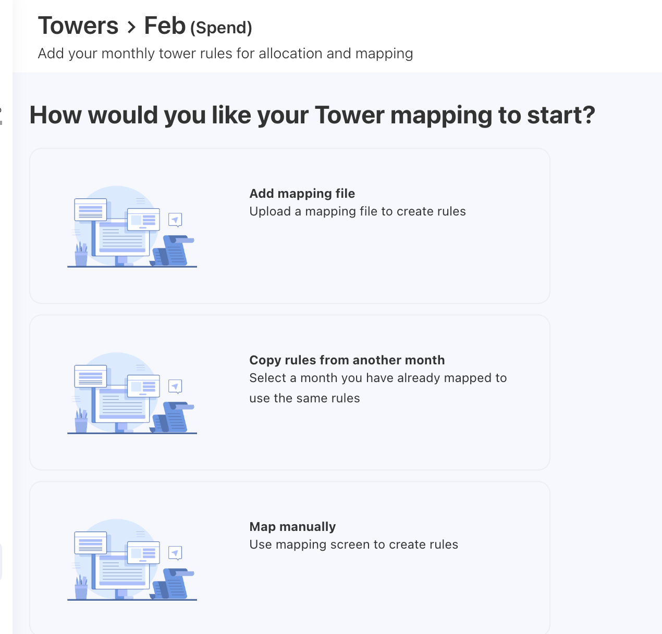
Task: Click the scroll document icon in Add mapping file card
Action: (x=174, y=251)
